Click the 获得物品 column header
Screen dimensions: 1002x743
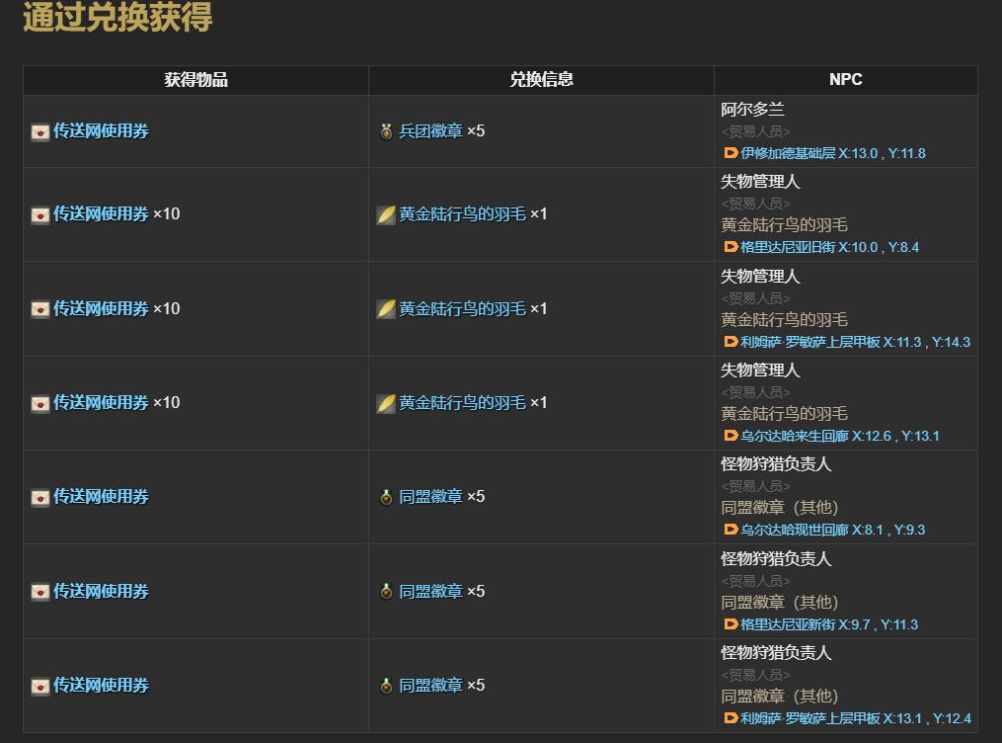(193, 79)
